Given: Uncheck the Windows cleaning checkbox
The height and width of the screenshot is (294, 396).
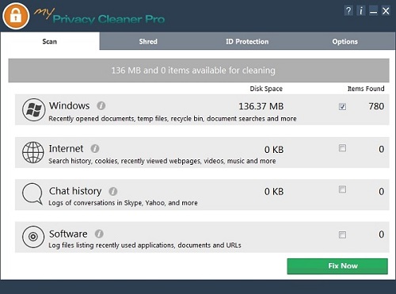Looking at the screenshot, I should tap(342, 106).
